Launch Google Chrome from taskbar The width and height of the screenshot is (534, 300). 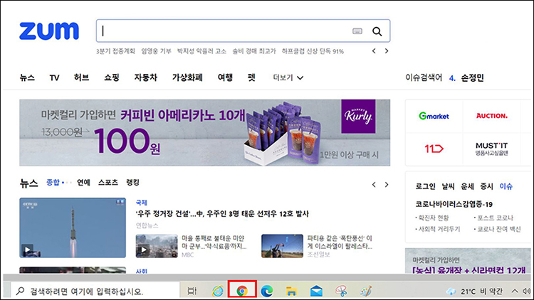(x=242, y=291)
